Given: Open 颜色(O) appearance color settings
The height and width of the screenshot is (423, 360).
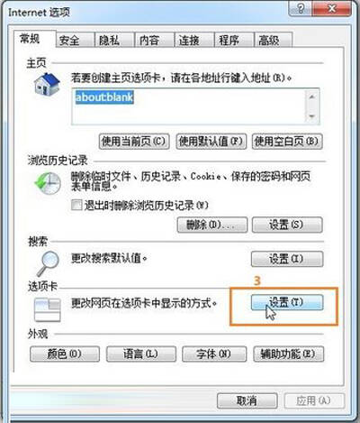Looking at the screenshot, I should tap(65, 354).
